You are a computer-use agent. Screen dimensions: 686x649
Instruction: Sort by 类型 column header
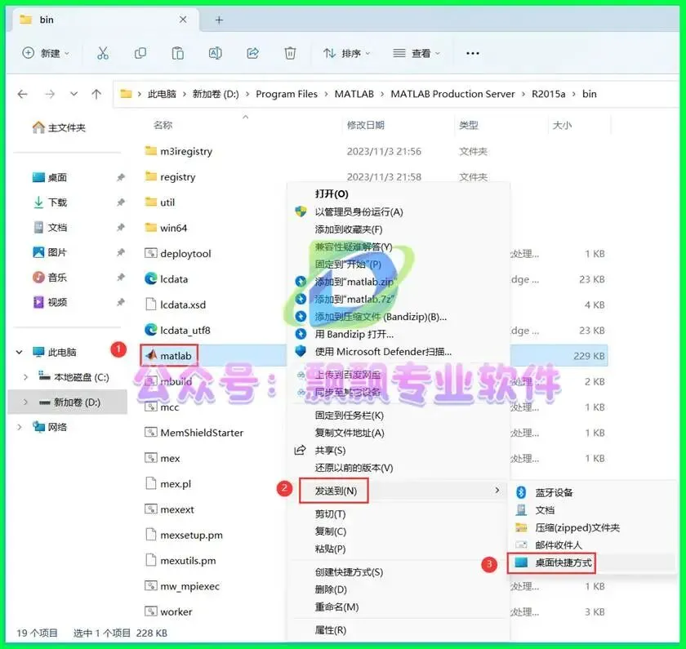pos(468,125)
